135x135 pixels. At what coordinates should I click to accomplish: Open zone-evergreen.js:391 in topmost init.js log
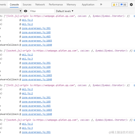pos(36,28)
